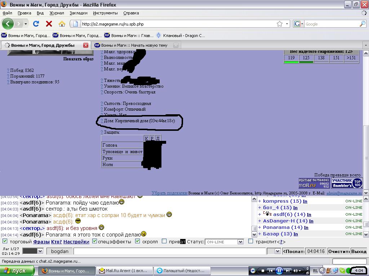Screen dimensions: 369x276
Task: Reload the page with the blue refresh icon
Action: tap(36, 24)
